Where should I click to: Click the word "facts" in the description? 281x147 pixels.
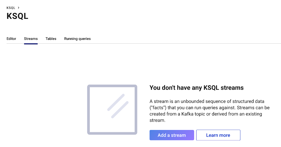(158, 108)
